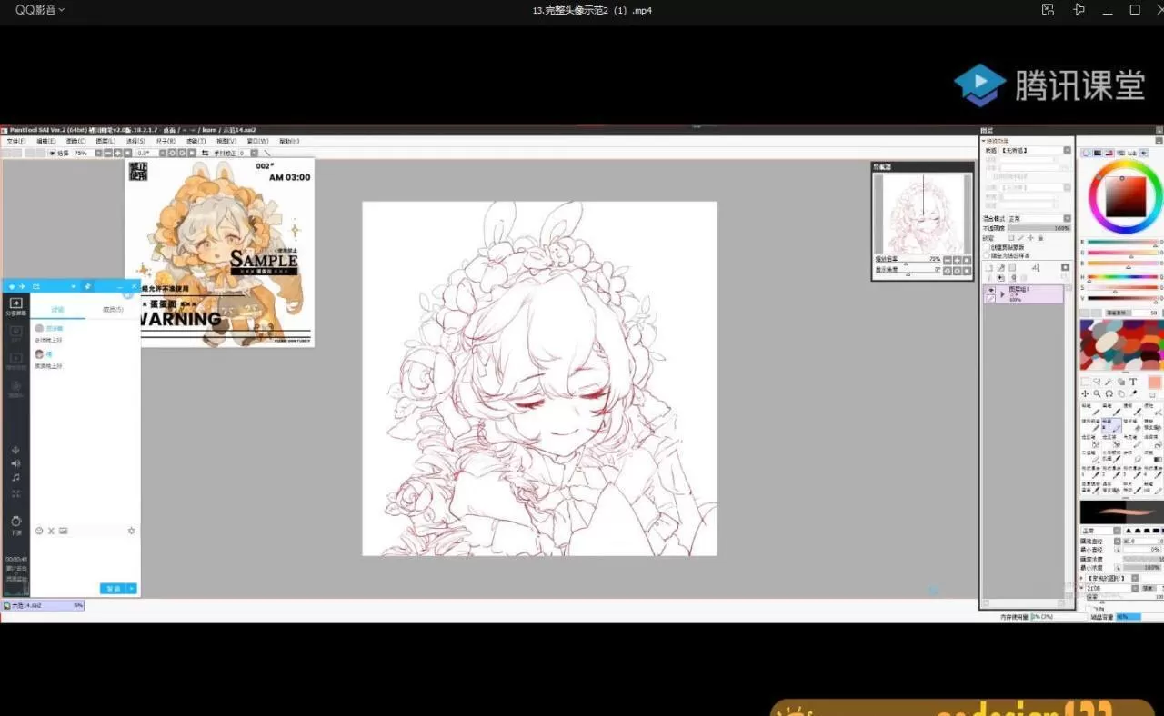Click the zoom-in button in the navigator
The height and width of the screenshot is (716, 1164).
956,261
